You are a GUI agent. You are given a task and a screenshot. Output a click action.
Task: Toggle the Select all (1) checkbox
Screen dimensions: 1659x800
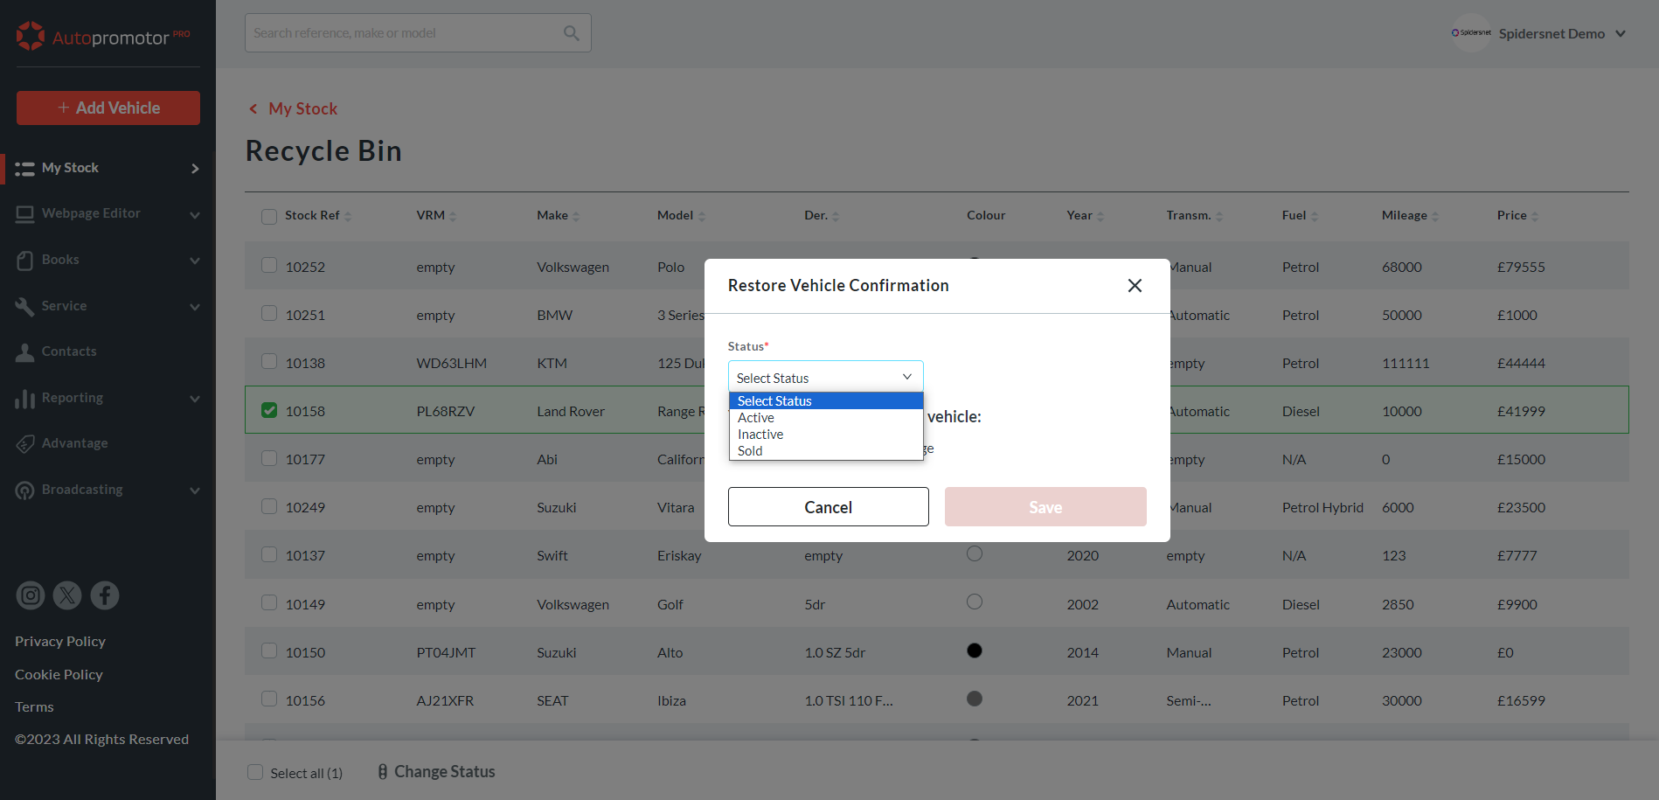[x=255, y=772]
